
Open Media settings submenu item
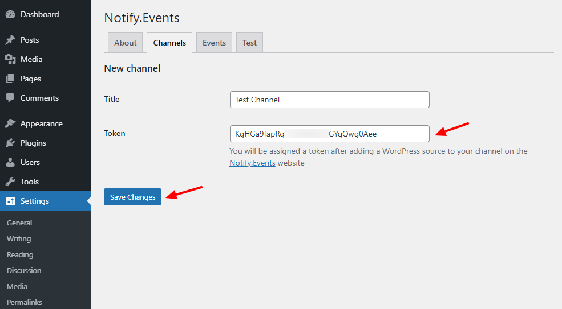pos(17,286)
